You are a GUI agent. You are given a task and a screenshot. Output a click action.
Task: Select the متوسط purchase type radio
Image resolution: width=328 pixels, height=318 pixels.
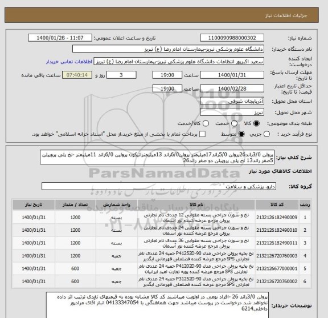tap(241, 134)
